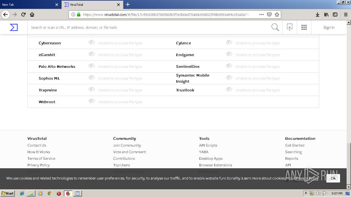Save page to Pocket
This screenshot has height=197, width=351.
pyautogui.click(x=269, y=15)
